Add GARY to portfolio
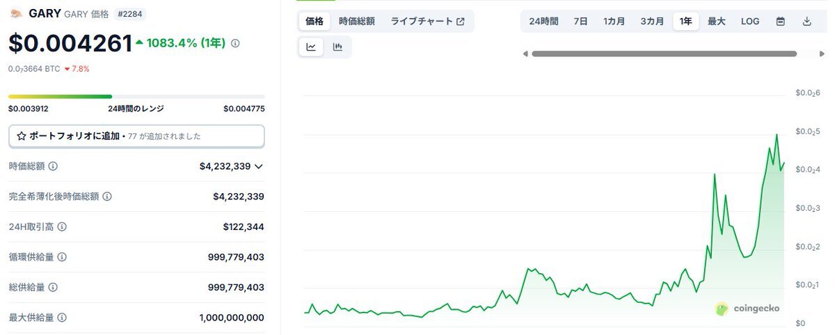835x335 pixels. (x=136, y=136)
